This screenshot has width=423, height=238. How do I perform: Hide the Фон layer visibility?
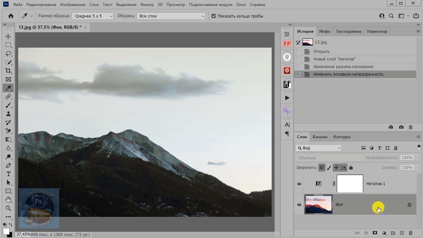(299, 205)
